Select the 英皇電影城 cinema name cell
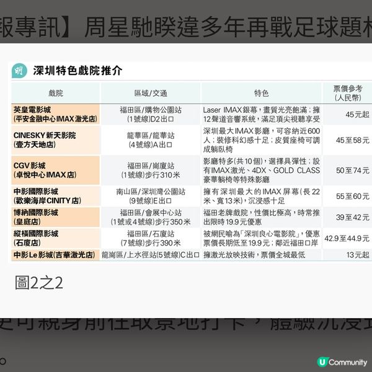The width and height of the screenshot is (372, 372). (56, 114)
